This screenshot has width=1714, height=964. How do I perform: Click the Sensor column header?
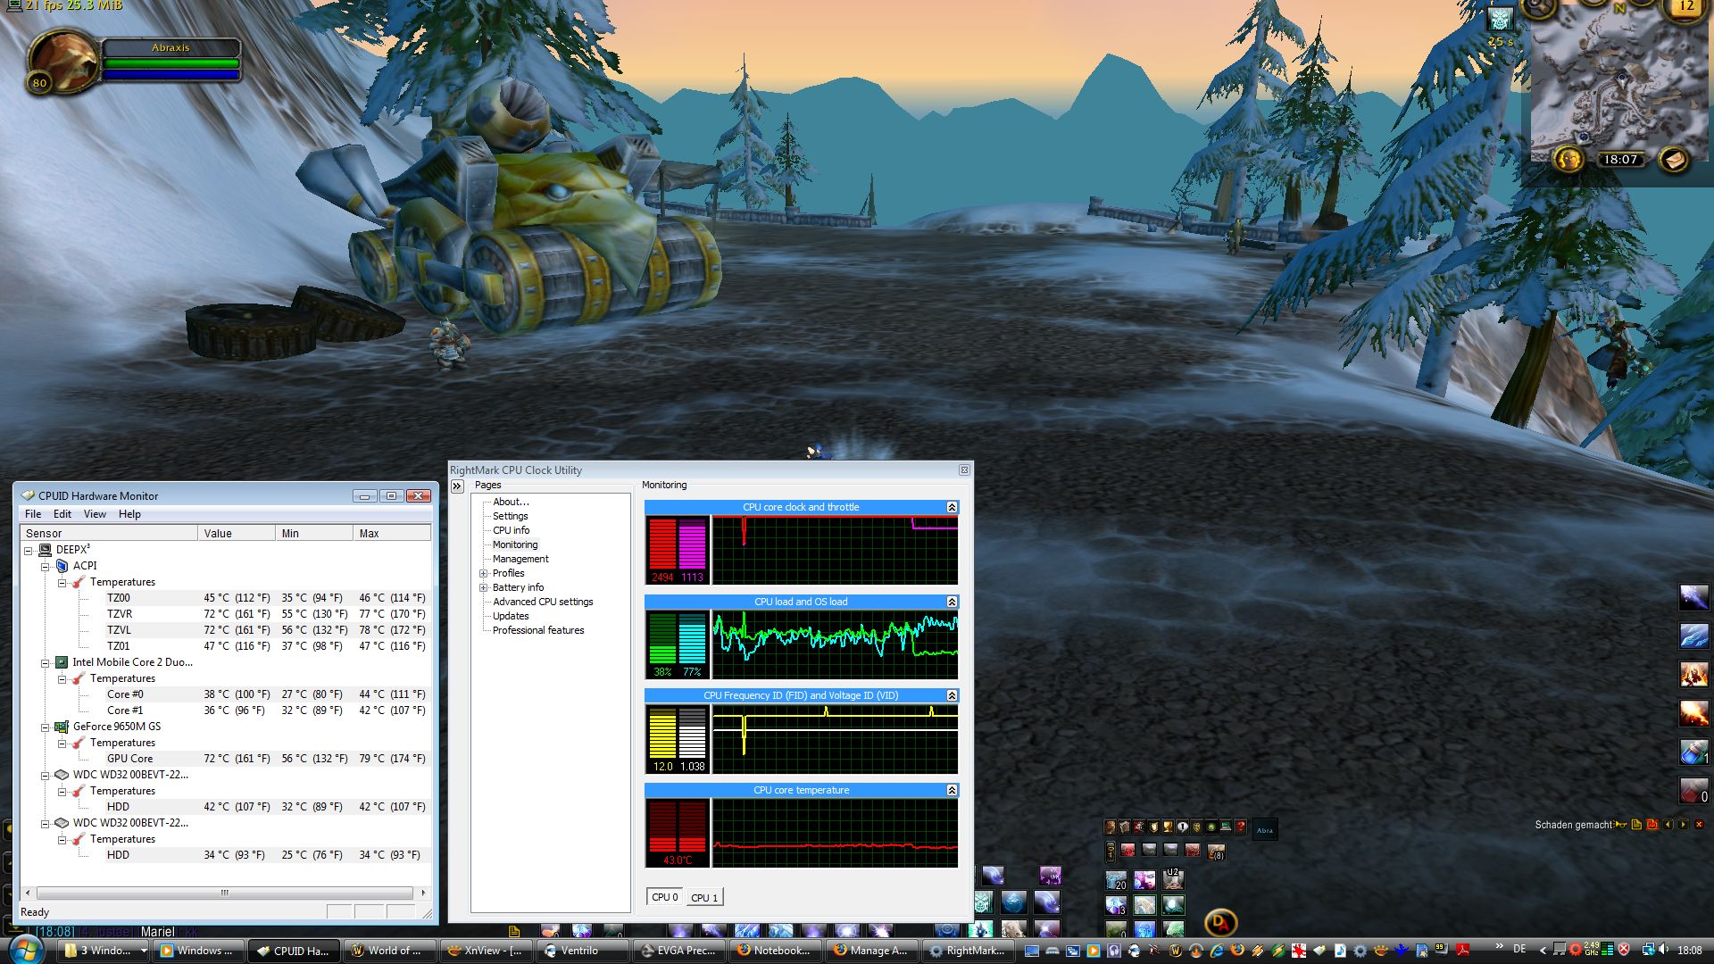click(109, 533)
